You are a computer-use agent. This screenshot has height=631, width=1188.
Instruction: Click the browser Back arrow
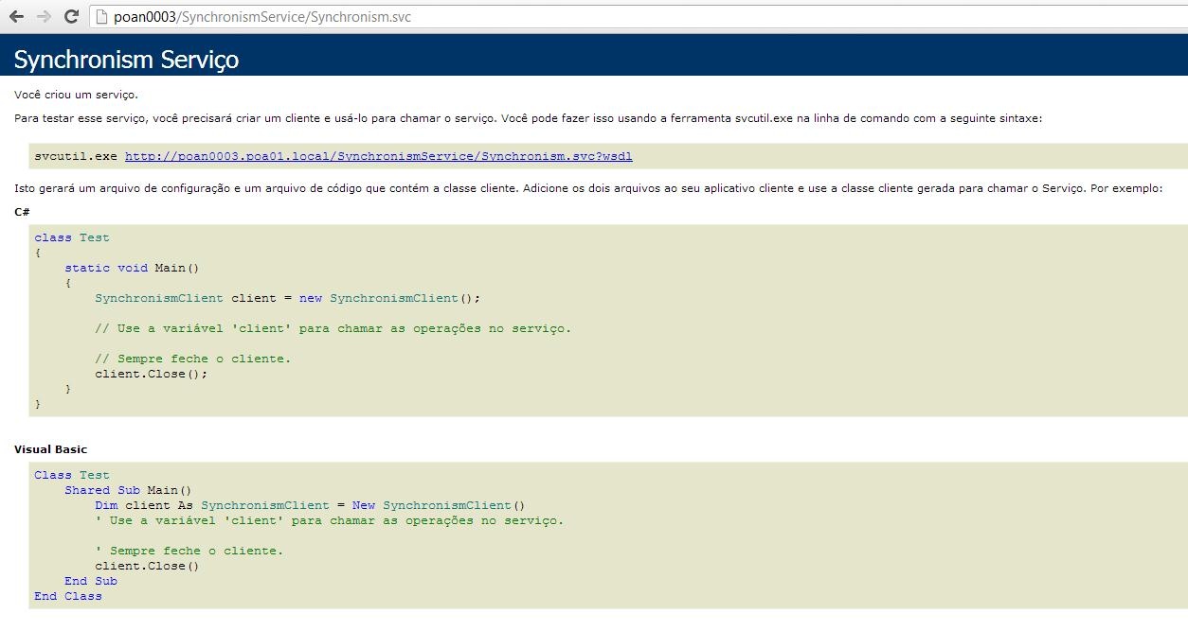(16, 16)
